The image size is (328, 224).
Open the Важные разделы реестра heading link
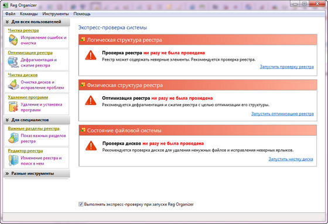tap(33, 128)
